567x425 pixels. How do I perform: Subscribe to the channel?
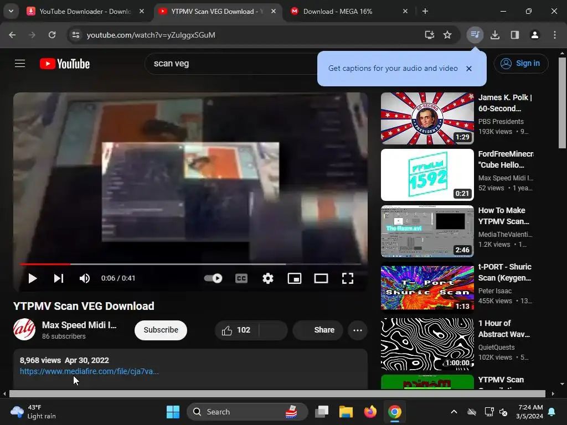point(161,330)
